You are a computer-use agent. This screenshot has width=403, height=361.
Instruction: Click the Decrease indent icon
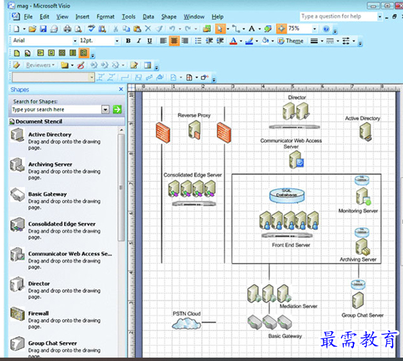(209, 41)
